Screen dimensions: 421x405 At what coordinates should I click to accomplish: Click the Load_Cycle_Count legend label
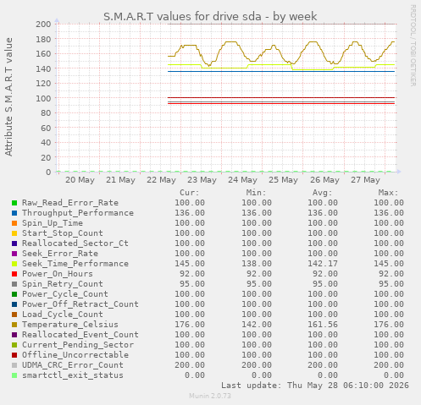click(63, 315)
